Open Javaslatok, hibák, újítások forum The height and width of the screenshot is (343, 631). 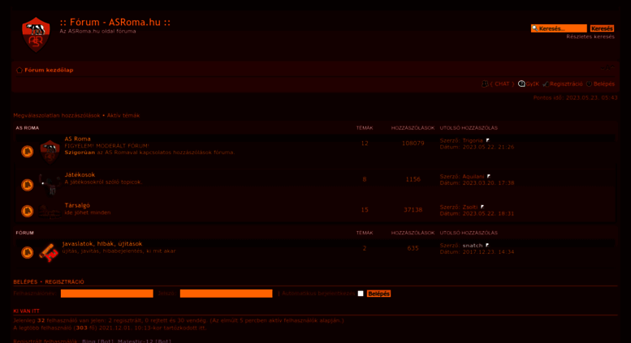102,244
